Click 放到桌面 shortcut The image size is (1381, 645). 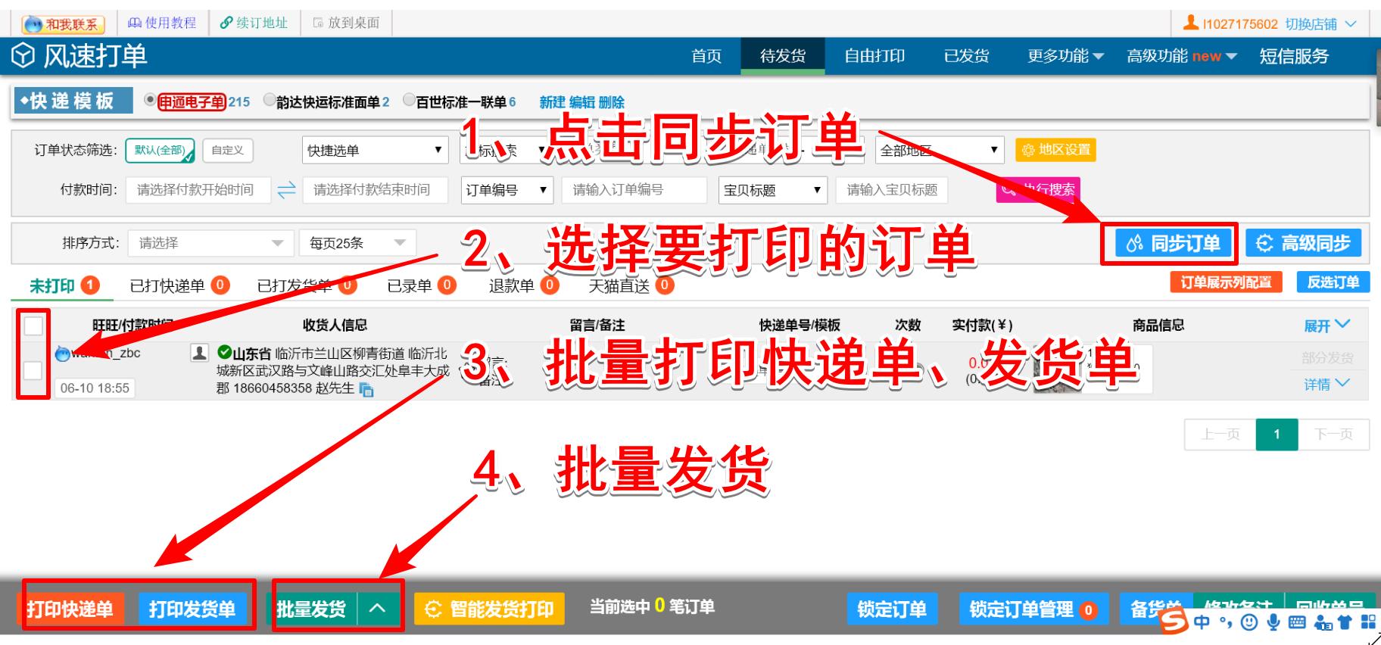(x=346, y=23)
